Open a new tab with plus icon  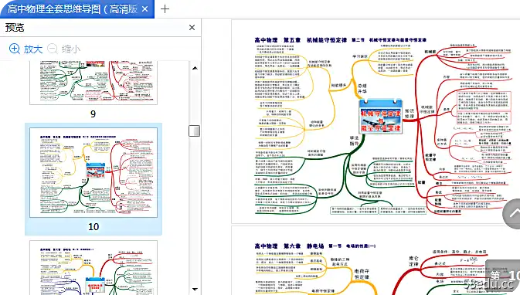(x=165, y=9)
